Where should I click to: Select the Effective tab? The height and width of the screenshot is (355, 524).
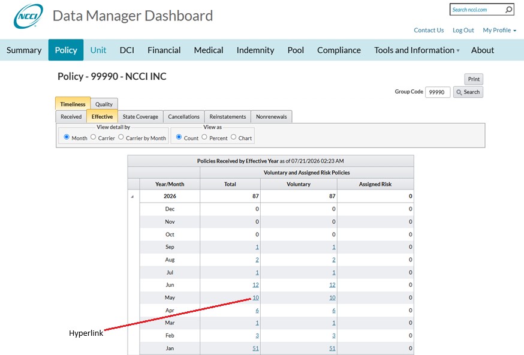(102, 116)
